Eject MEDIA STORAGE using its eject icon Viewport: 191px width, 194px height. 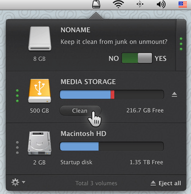174,95
